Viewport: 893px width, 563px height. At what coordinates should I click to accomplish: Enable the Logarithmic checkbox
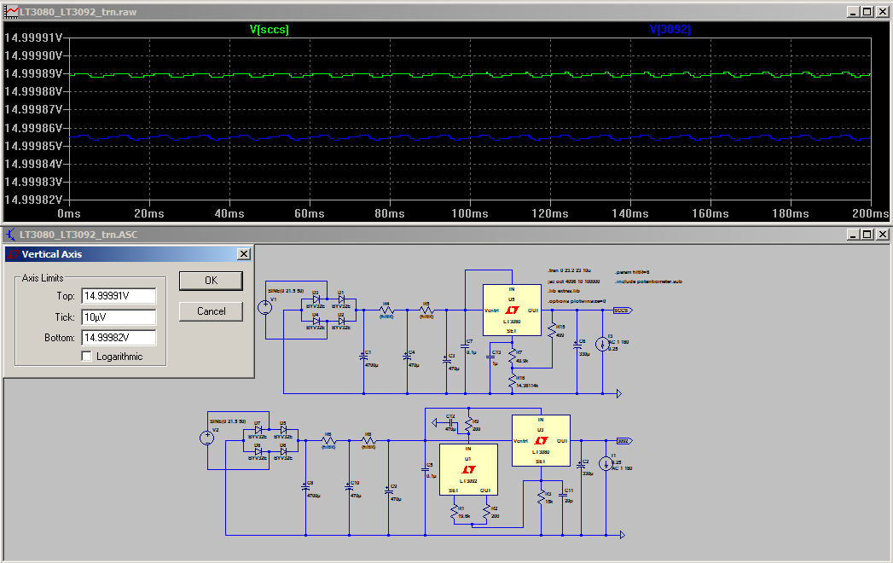tap(86, 357)
